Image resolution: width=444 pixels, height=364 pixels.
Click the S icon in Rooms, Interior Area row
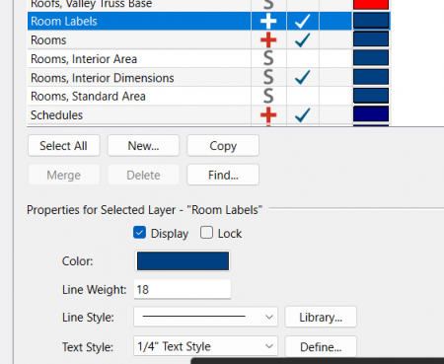pyautogui.click(x=268, y=58)
